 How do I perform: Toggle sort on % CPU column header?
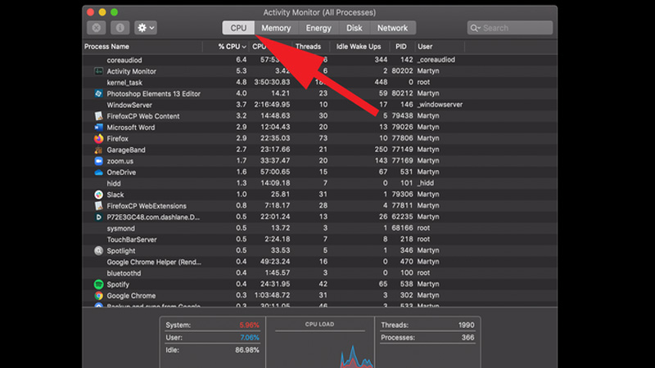tap(232, 47)
